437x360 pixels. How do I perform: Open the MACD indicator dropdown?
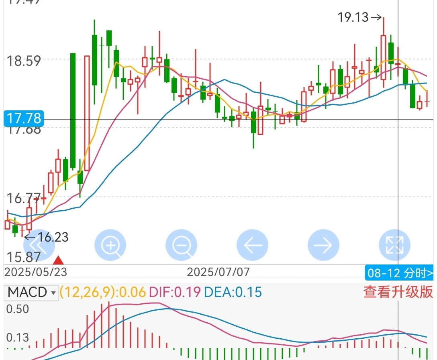pos(31,293)
